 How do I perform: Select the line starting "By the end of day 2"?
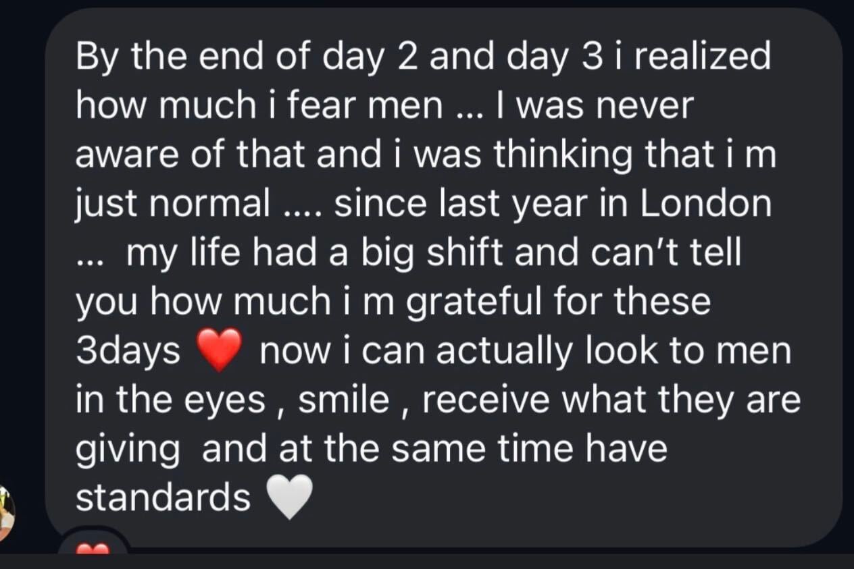423,57
